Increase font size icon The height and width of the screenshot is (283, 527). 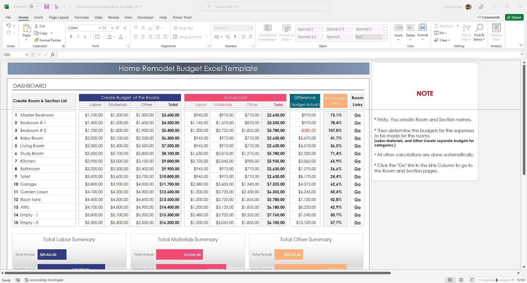tap(117, 28)
